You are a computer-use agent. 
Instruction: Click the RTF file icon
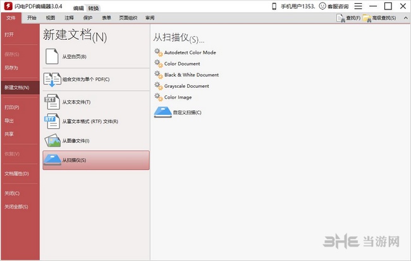click(52, 121)
